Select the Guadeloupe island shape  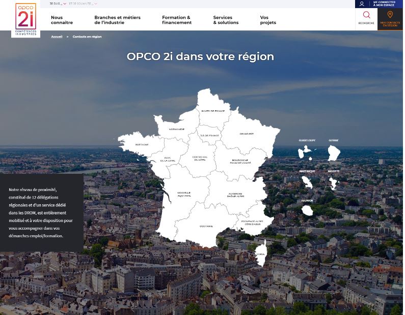pos(306,152)
